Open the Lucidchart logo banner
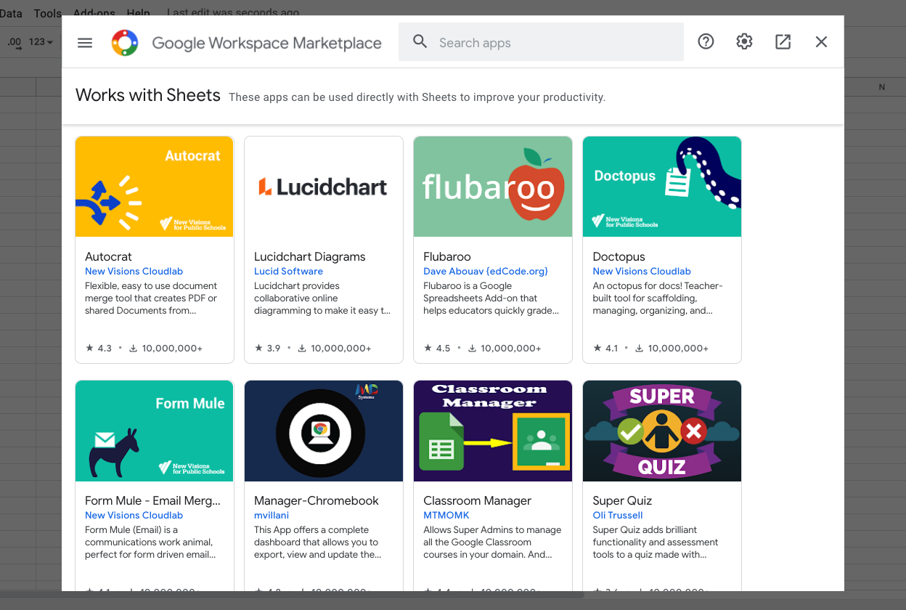 coord(323,187)
